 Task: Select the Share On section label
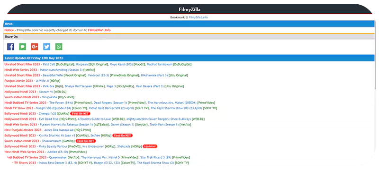point(11,37)
